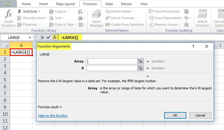Click the Cancel button in the dialog

click(200, 115)
